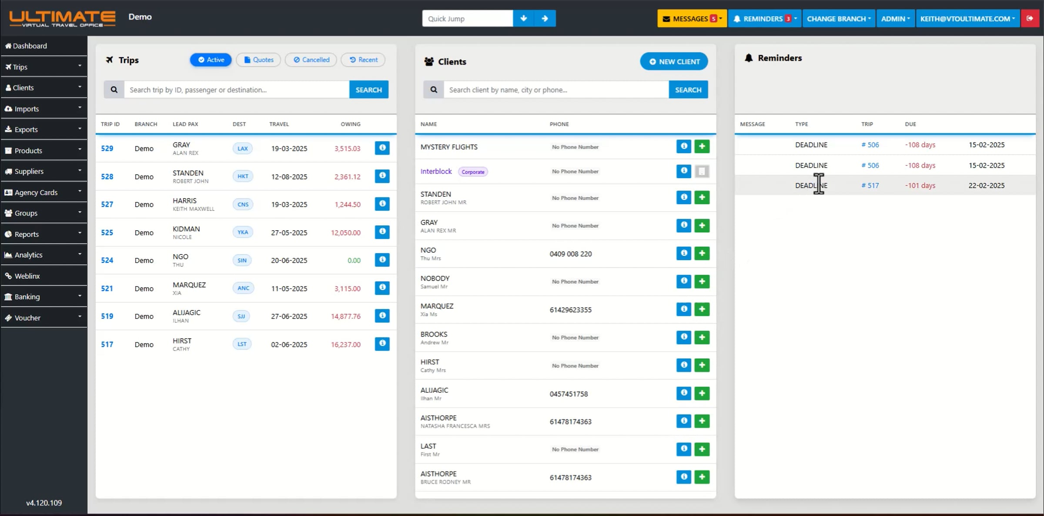Click the NEW CLIENT button
The width and height of the screenshot is (1044, 516).
coord(674,62)
